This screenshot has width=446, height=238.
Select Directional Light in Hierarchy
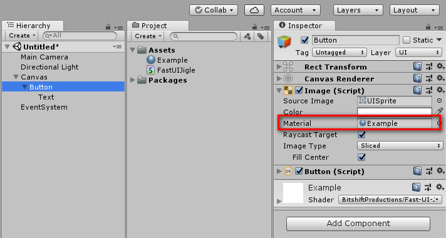49,67
